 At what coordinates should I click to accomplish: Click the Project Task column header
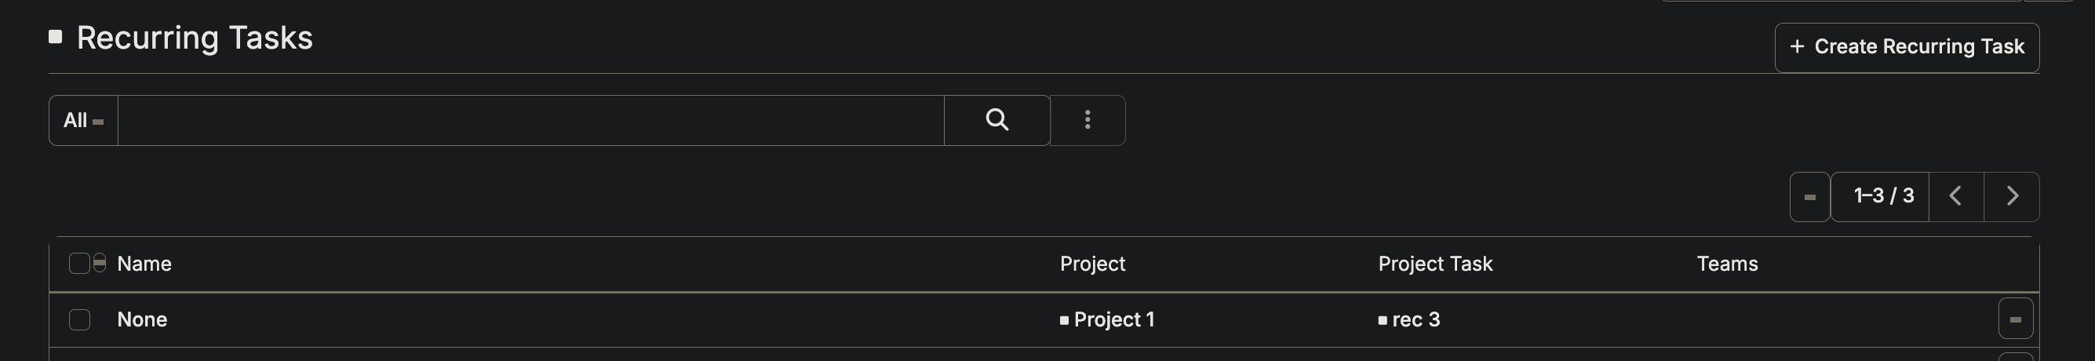(1434, 264)
